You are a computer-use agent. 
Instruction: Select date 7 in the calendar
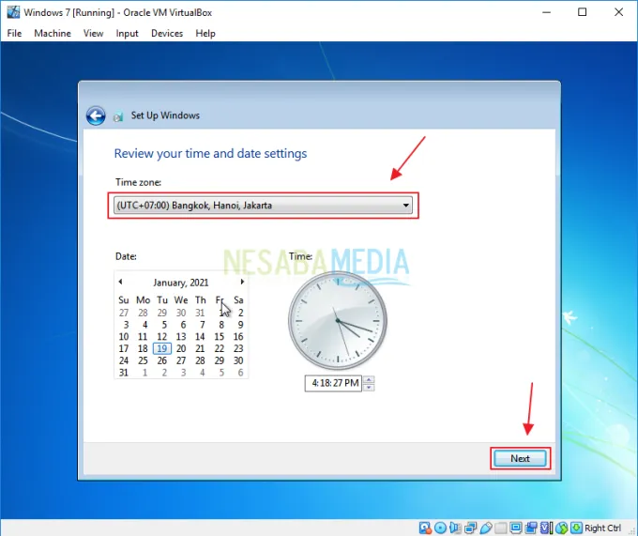tap(203, 325)
